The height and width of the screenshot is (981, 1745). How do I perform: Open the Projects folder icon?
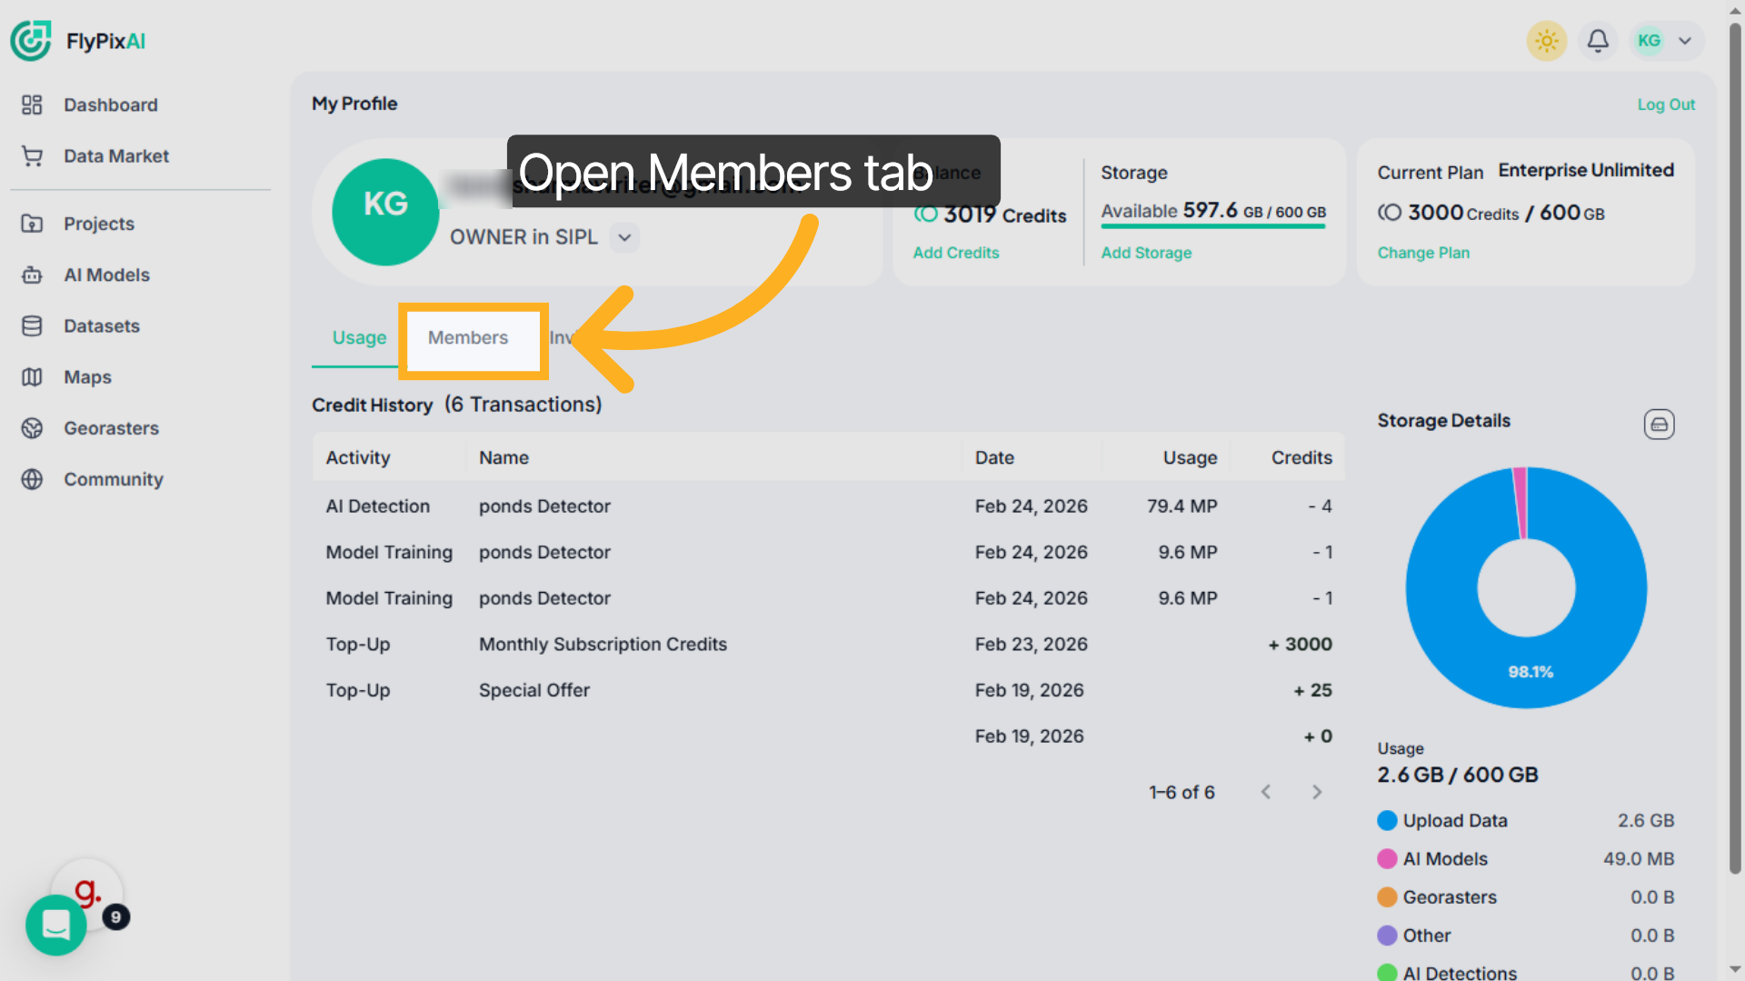[32, 224]
